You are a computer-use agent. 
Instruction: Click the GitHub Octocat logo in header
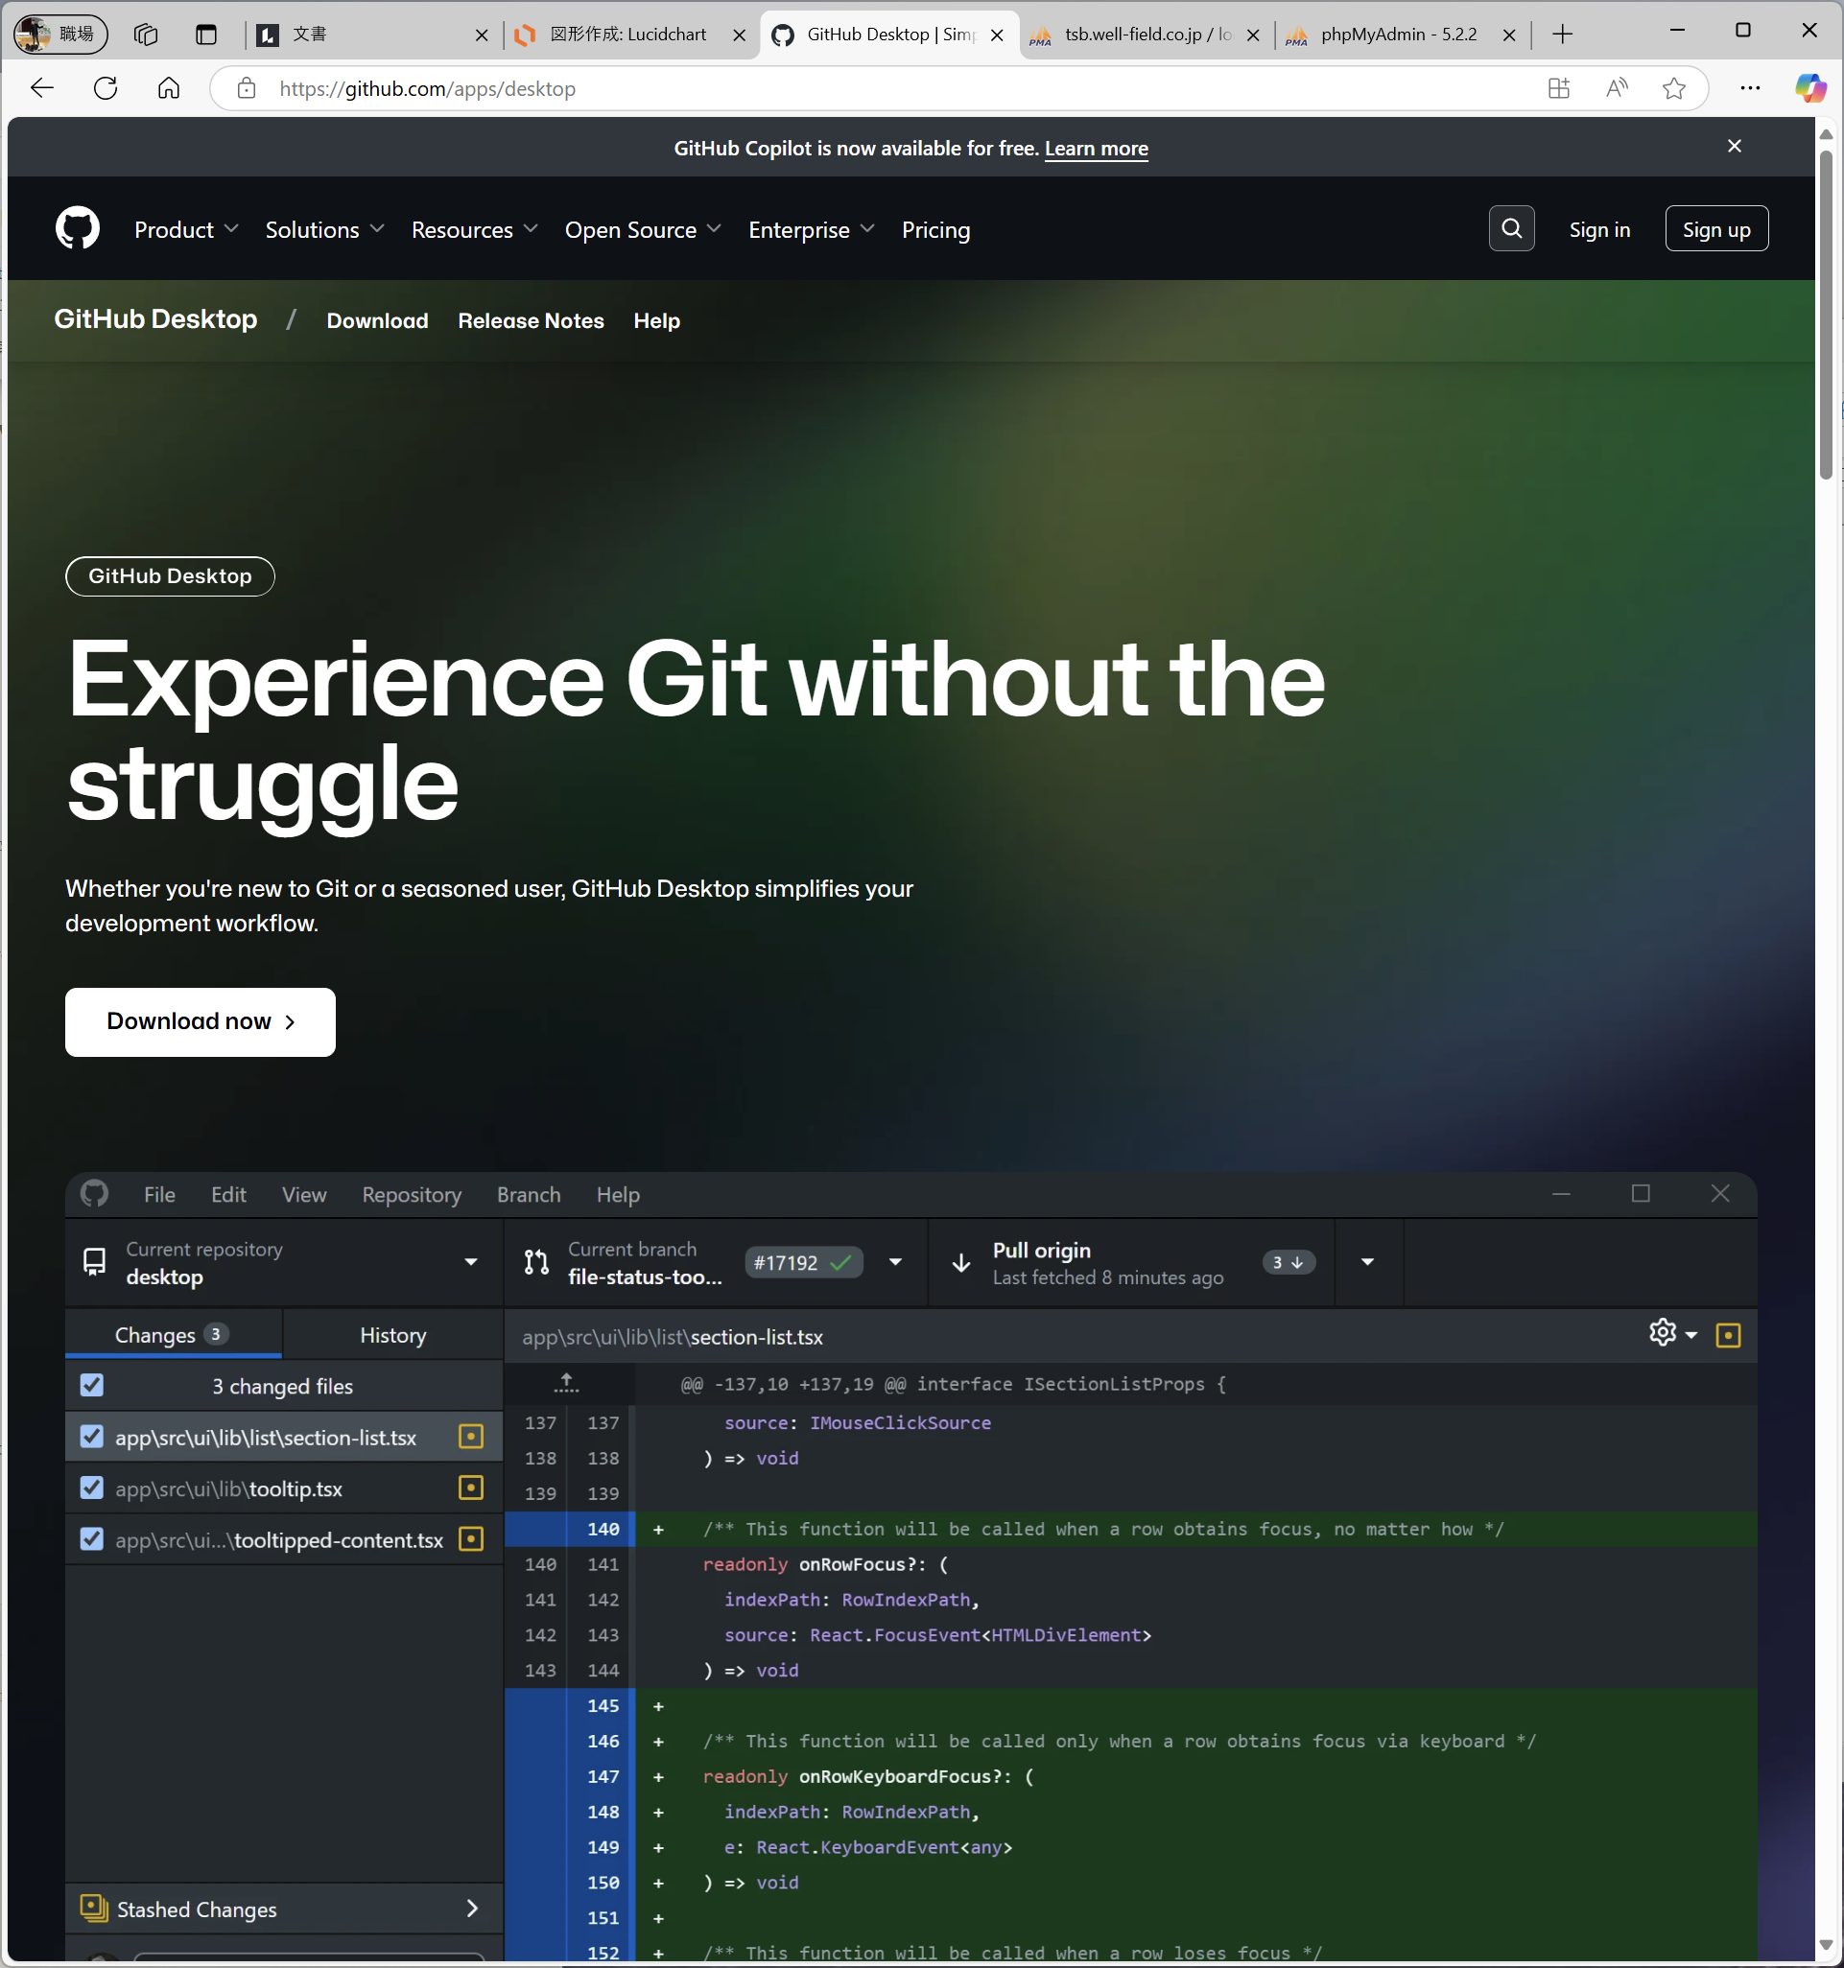click(78, 228)
